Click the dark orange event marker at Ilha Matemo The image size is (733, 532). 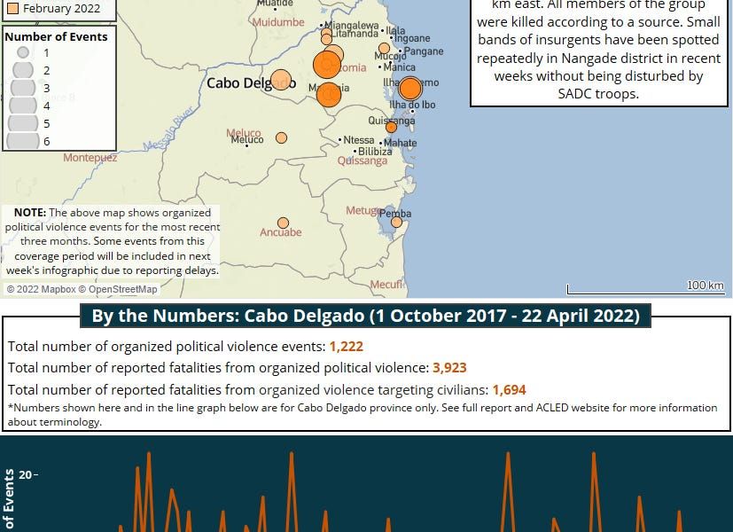(410, 89)
